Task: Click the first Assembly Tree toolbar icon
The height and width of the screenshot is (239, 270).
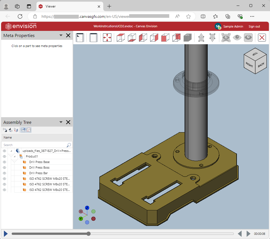Action: pos(5,130)
